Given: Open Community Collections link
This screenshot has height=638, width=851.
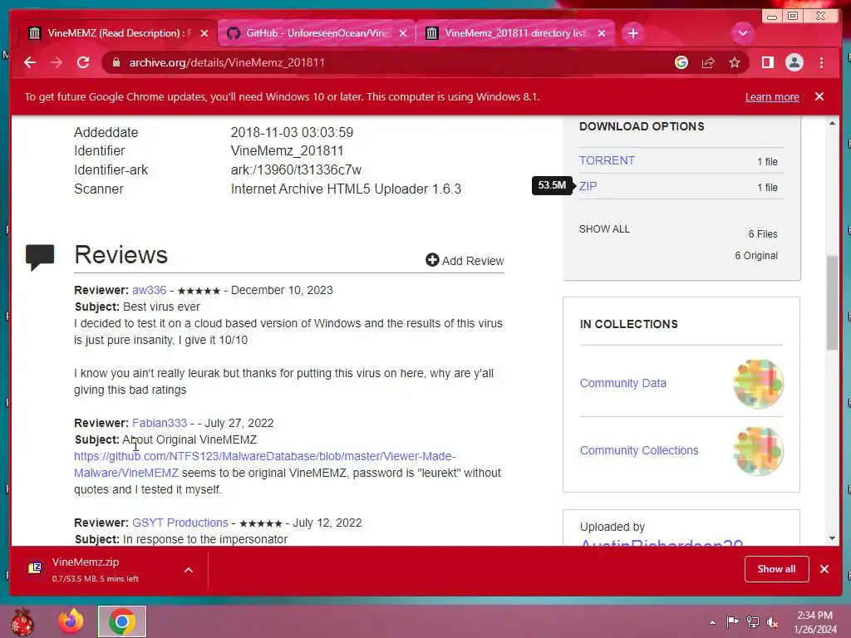Looking at the screenshot, I should click(x=639, y=450).
